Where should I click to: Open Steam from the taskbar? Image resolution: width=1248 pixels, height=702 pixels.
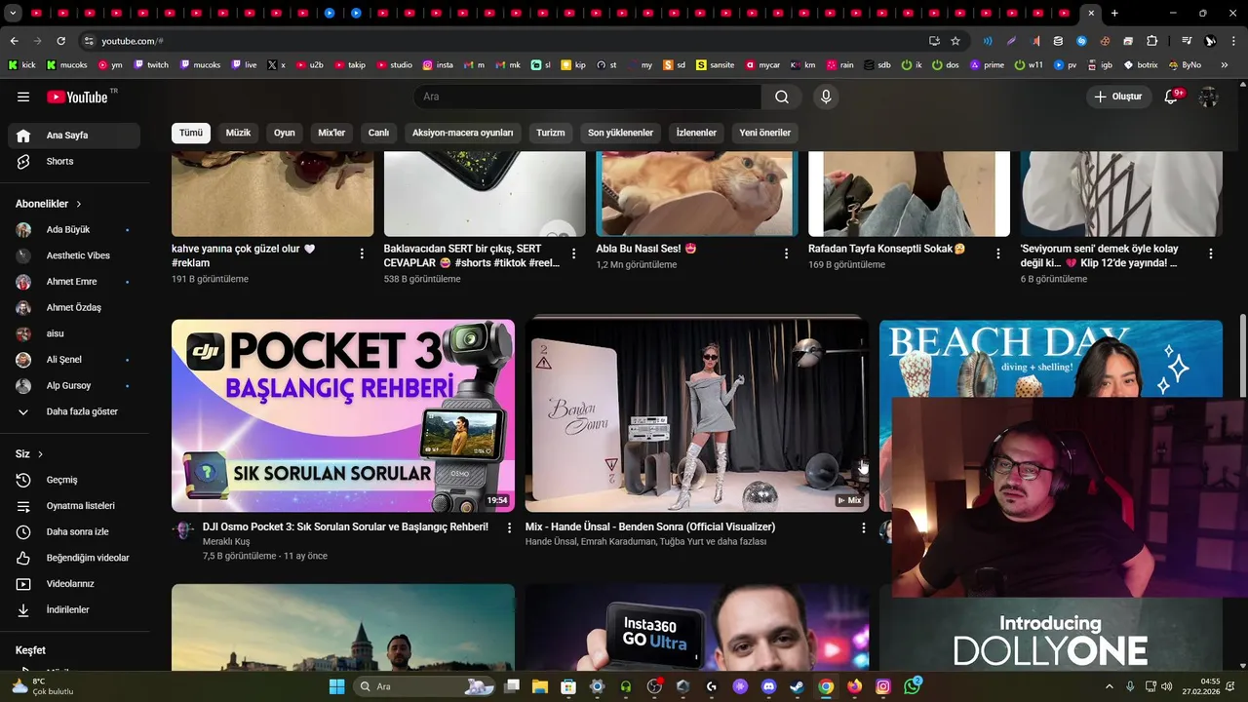click(797, 686)
